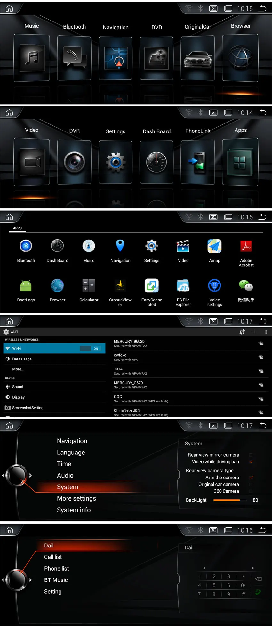Open Call list in Bluetooth menu
272x626 pixels.
53,557
